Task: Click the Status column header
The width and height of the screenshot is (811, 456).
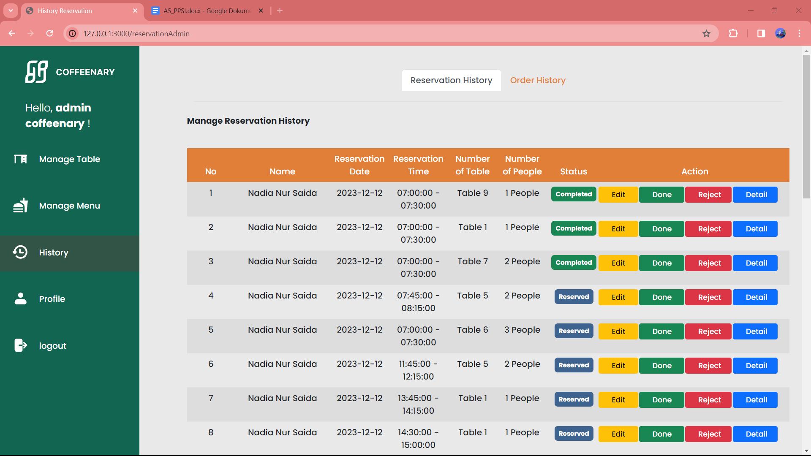Action: 574,171
